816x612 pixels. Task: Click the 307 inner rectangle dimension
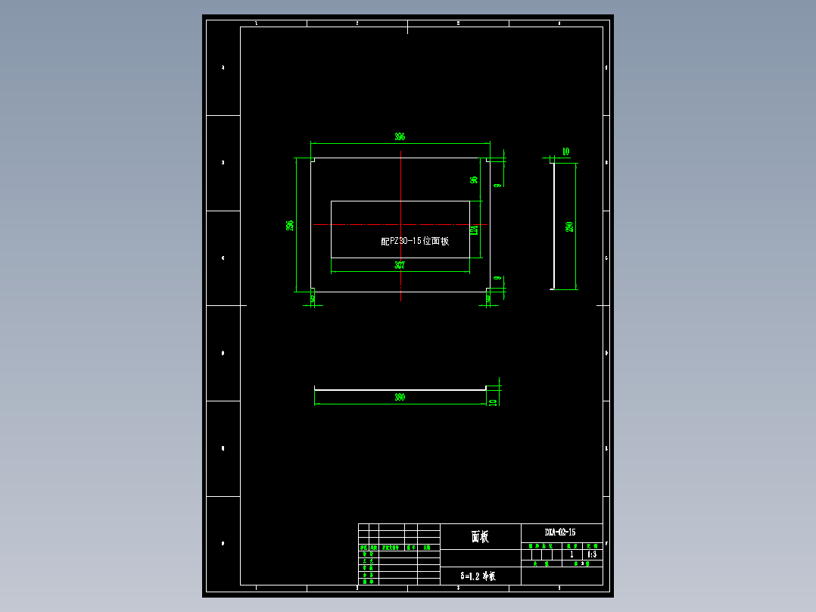pyautogui.click(x=400, y=264)
